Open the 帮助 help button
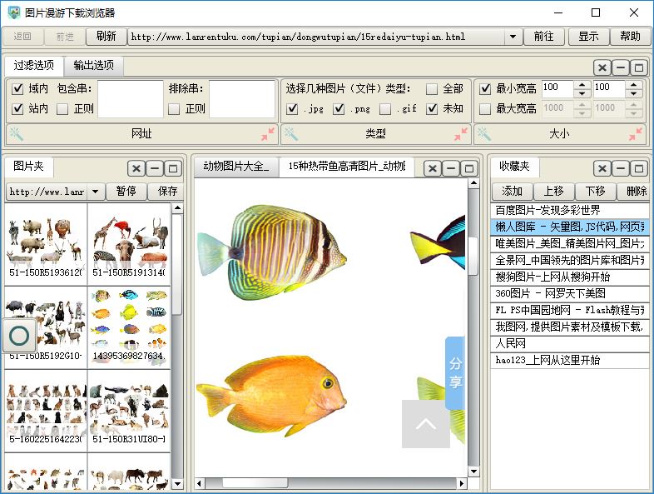The height and width of the screenshot is (494, 654). [630, 37]
